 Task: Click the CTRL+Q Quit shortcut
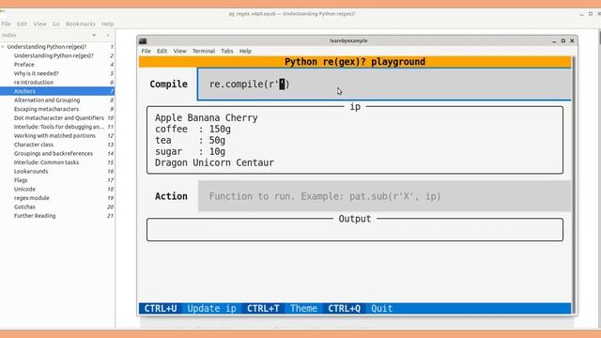361,309
